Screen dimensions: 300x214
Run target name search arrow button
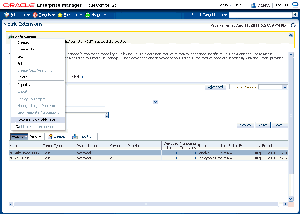tap(295, 15)
